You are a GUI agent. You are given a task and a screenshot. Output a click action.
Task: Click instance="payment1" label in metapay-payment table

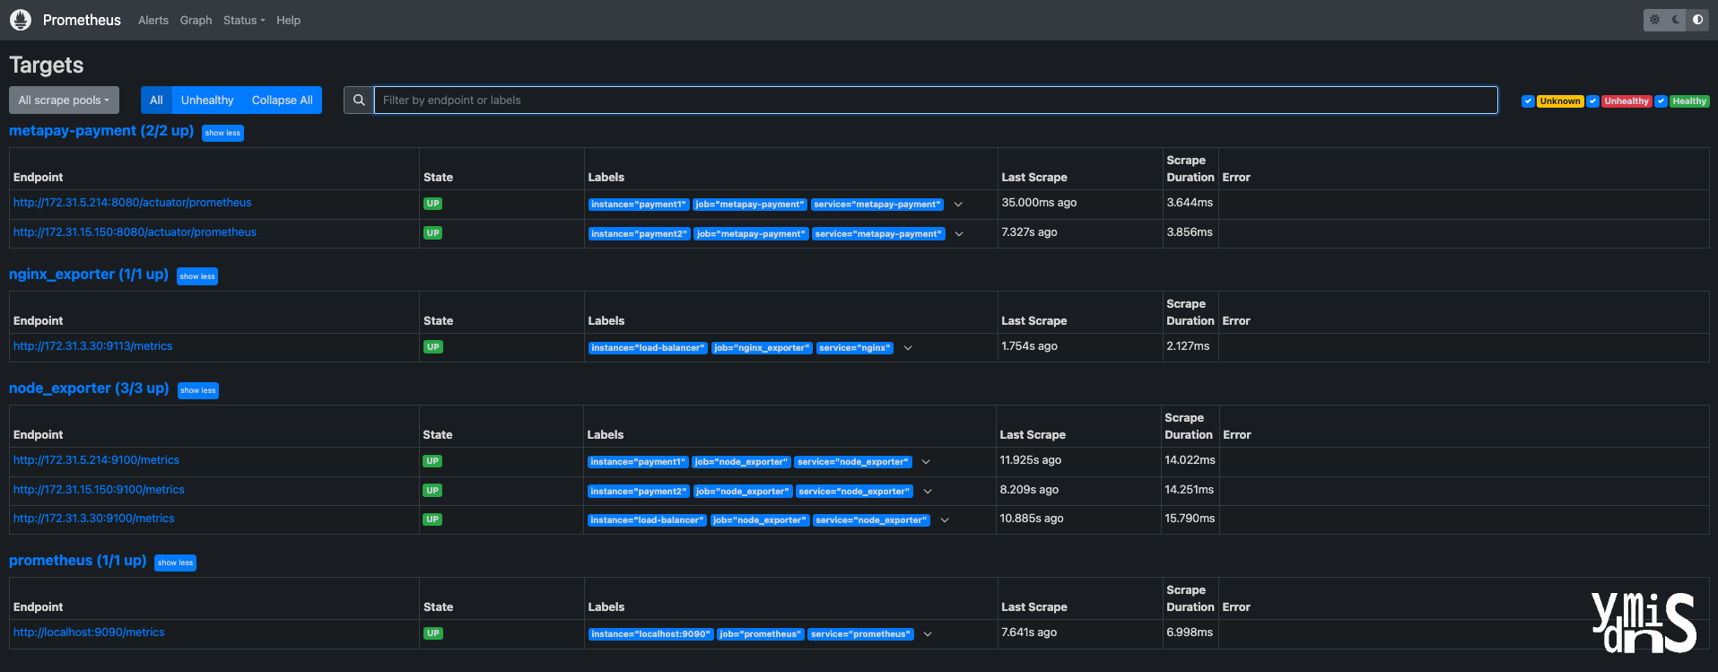[639, 205]
